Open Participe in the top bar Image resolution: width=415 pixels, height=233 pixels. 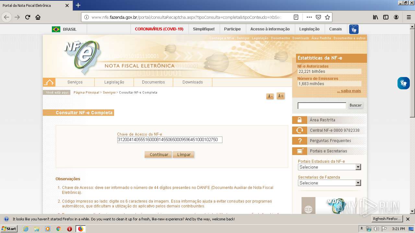[232, 29]
